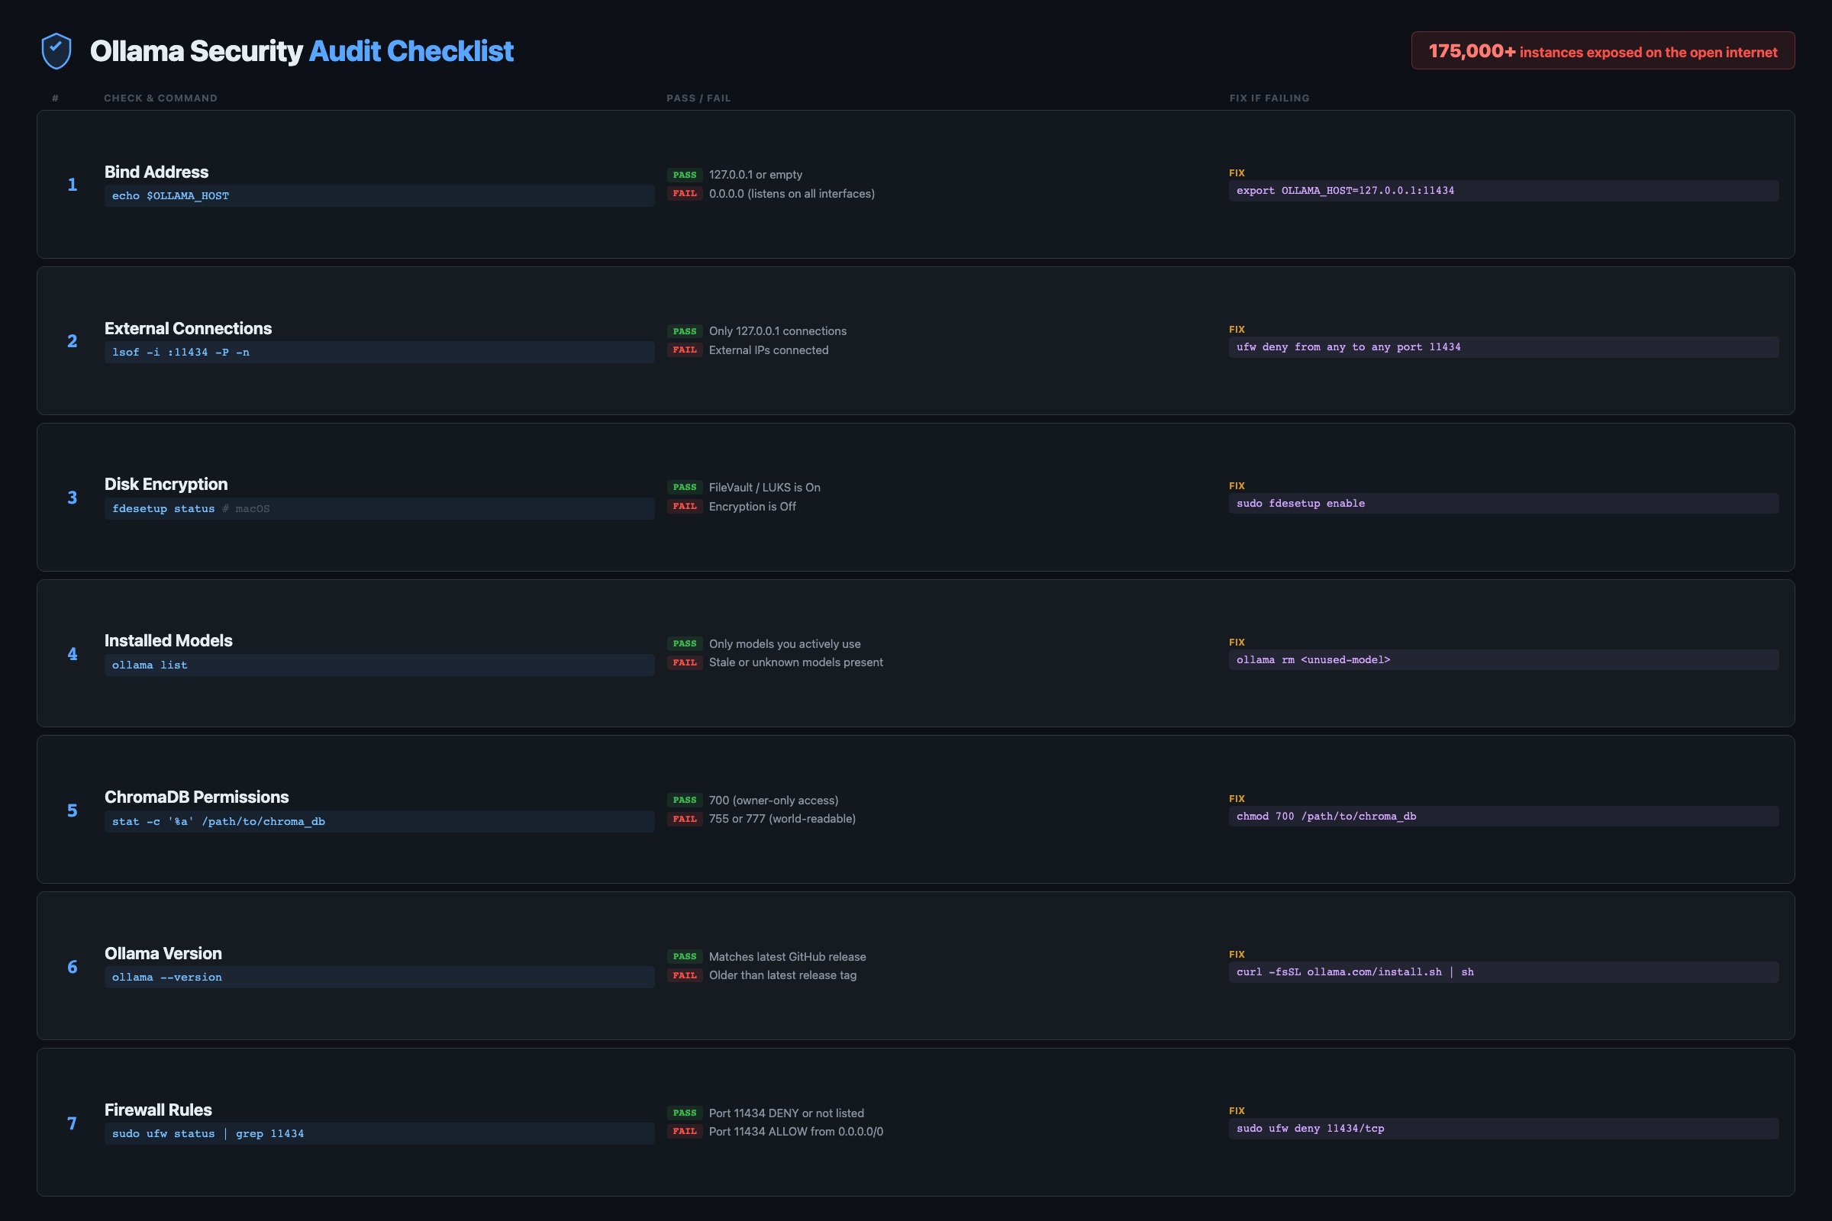Click the 'ollama list' command block

coord(379,665)
